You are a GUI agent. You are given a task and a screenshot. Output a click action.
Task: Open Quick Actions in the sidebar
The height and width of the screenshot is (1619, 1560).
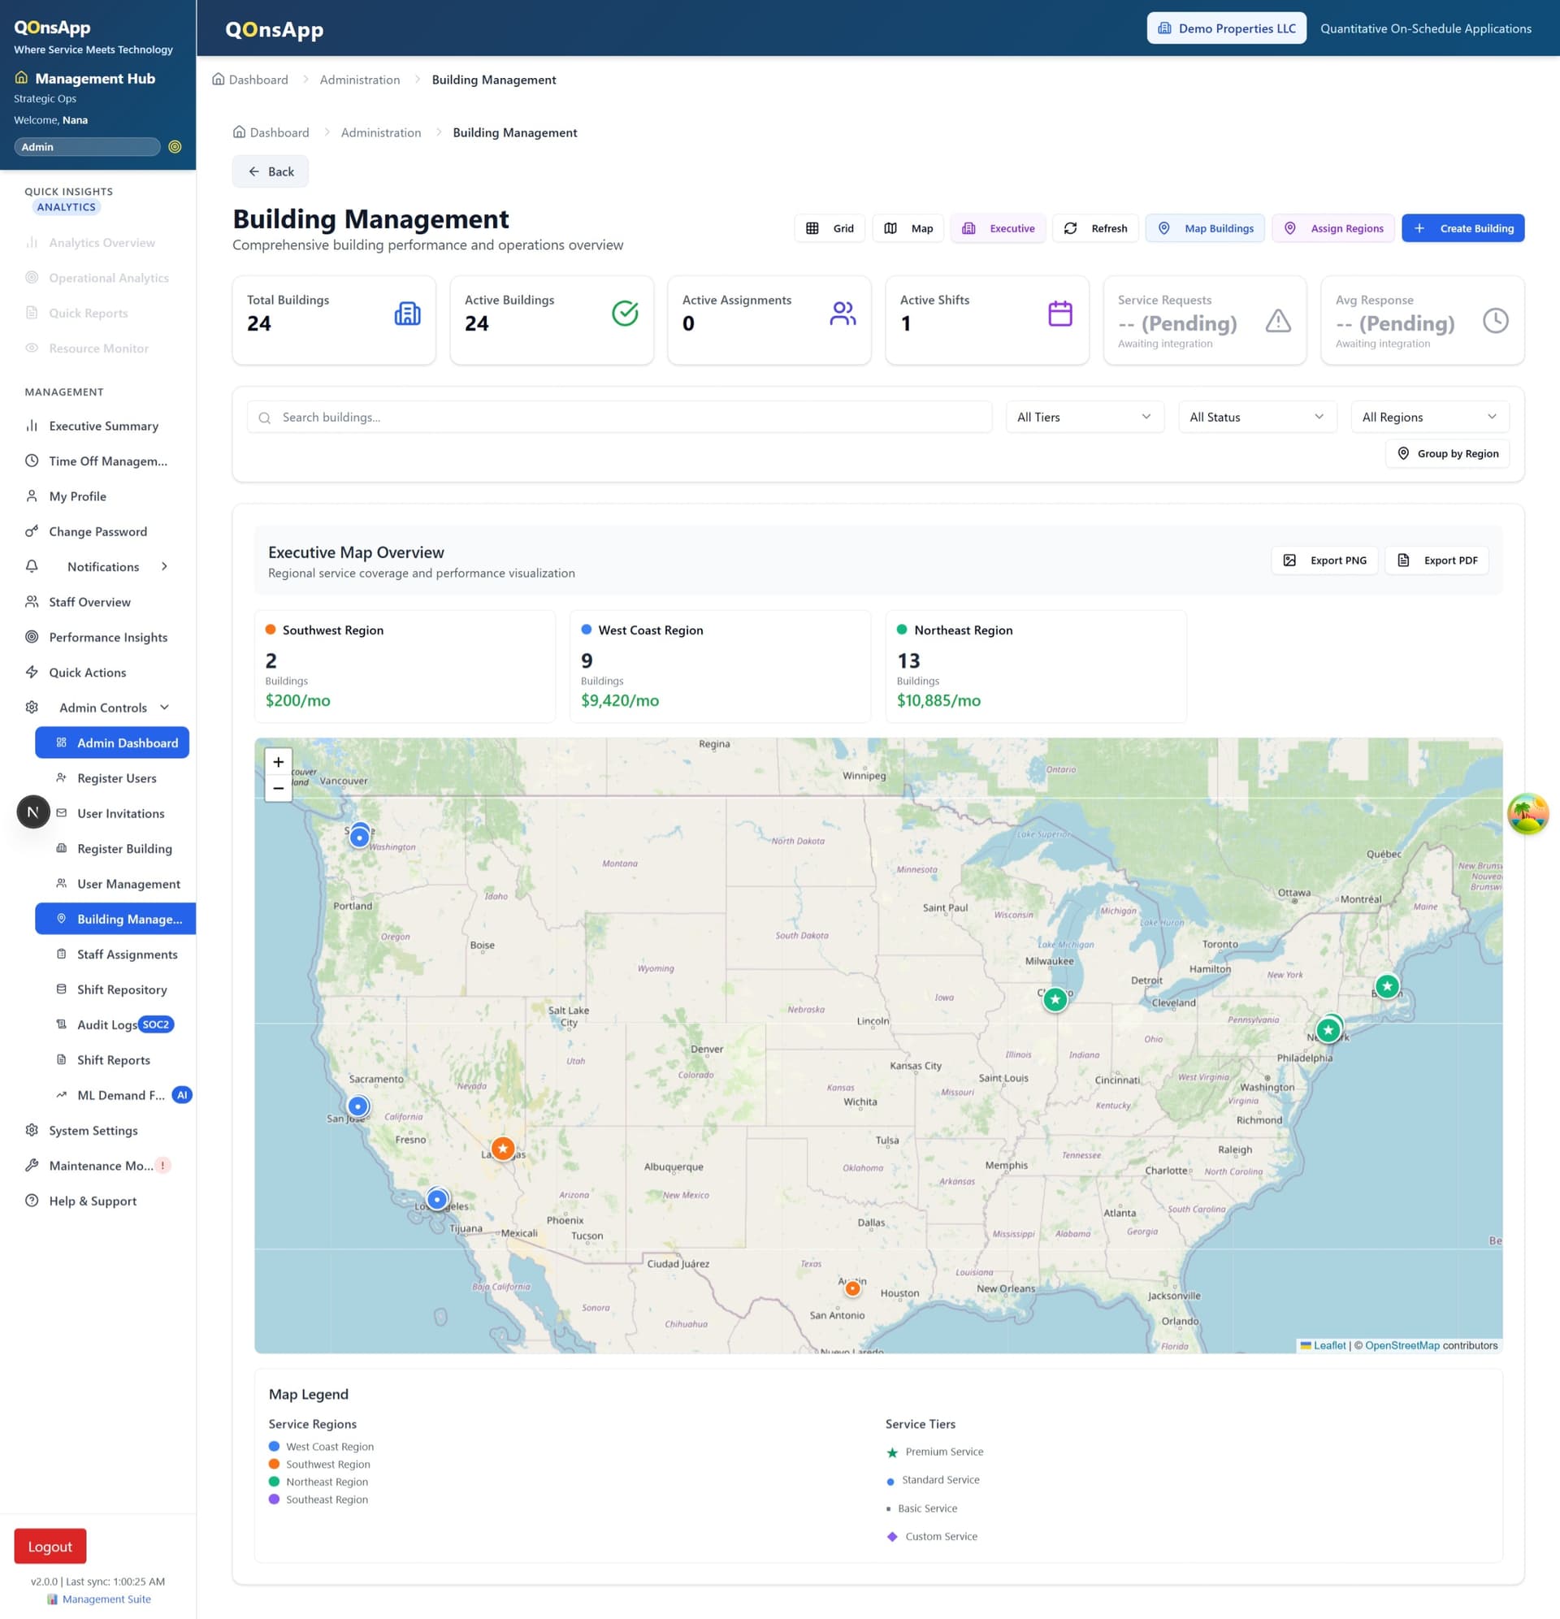(x=87, y=673)
